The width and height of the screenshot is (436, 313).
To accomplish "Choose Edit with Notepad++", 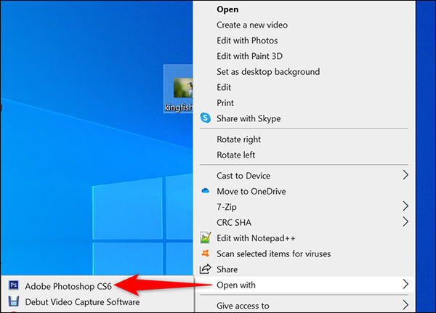I will [x=304, y=237].
